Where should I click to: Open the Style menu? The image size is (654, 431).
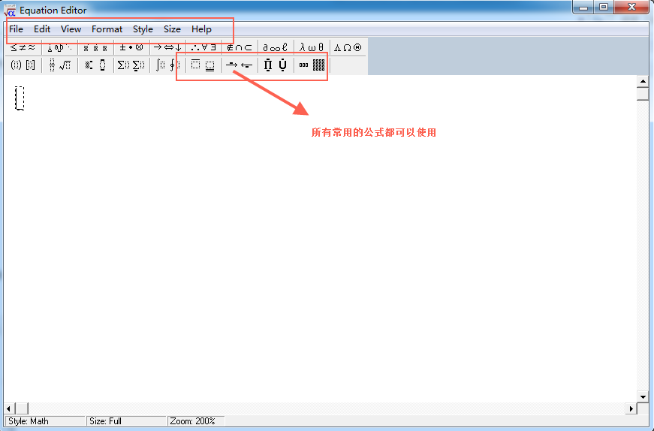[x=143, y=29]
